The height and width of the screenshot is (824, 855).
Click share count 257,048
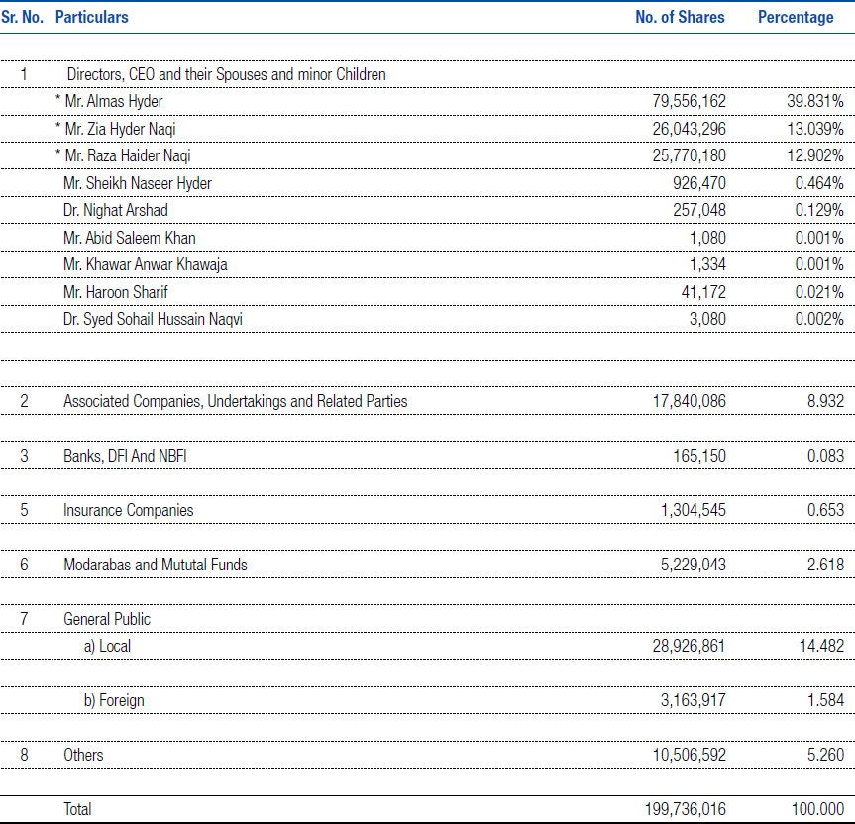(699, 210)
